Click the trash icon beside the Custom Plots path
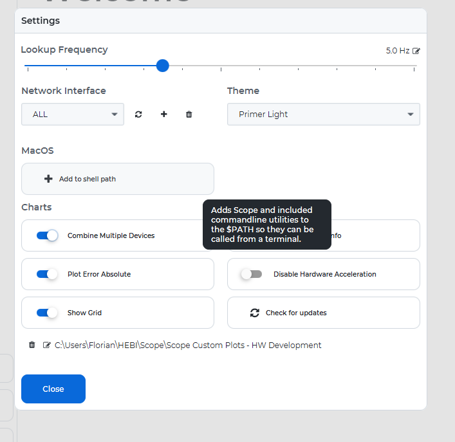Screen dimensions: 455x442 [32, 345]
